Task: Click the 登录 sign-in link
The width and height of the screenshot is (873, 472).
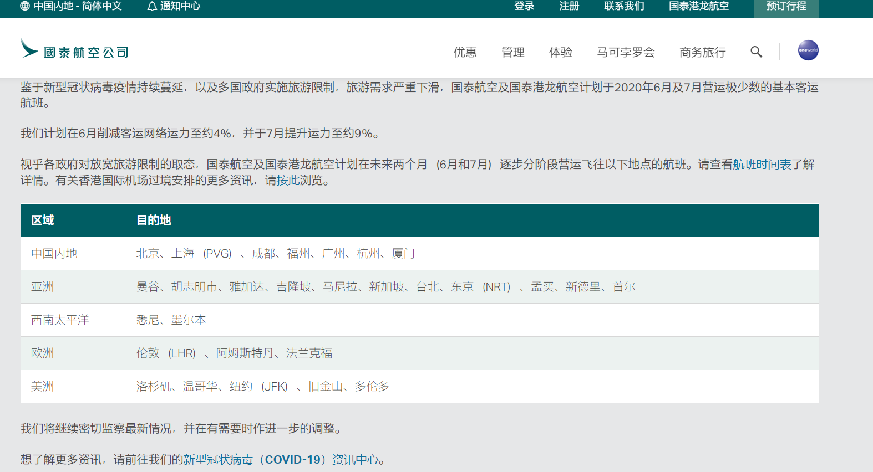Action: [524, 6]
